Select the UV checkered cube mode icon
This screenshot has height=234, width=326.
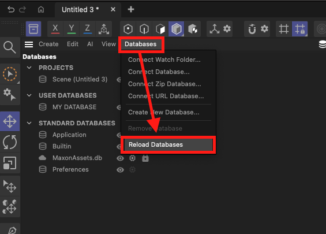(193, 29)
